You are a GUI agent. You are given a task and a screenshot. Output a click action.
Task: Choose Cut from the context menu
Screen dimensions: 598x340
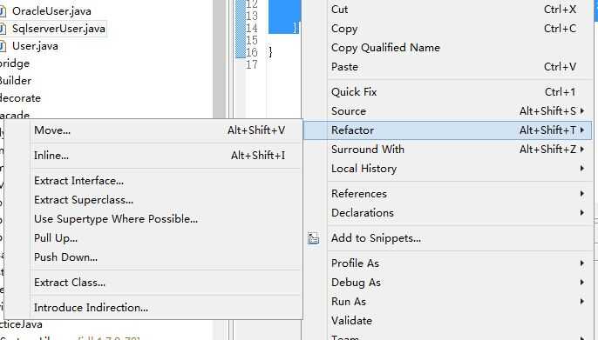coord(448,9)
